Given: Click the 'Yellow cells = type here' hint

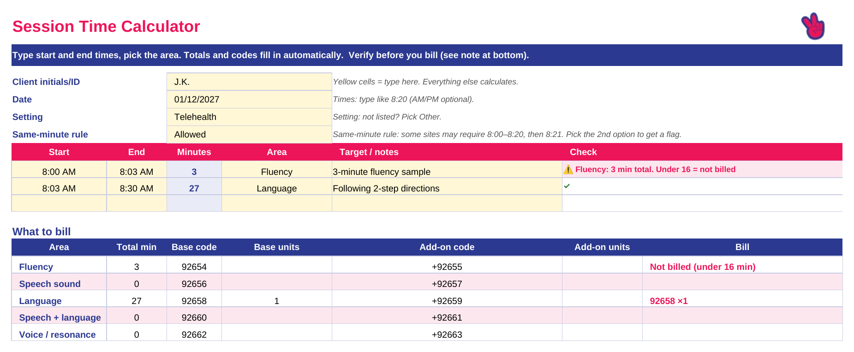Looking at the screenshot, I should [x=425, y=82].
